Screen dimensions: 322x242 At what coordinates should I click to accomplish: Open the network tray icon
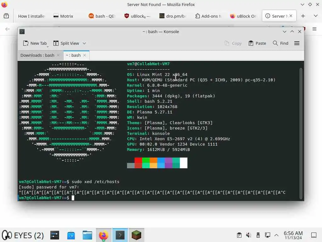pyautogui.click(x=267, y=235)
